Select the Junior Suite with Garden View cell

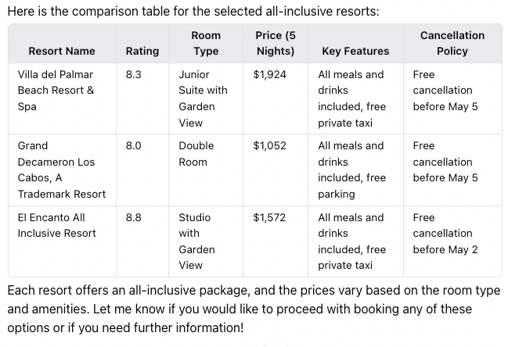pos(203,98)
